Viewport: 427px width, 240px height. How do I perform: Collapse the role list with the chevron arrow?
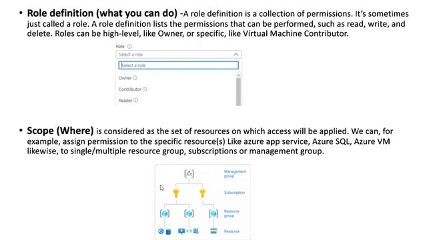tap(236, 55)
